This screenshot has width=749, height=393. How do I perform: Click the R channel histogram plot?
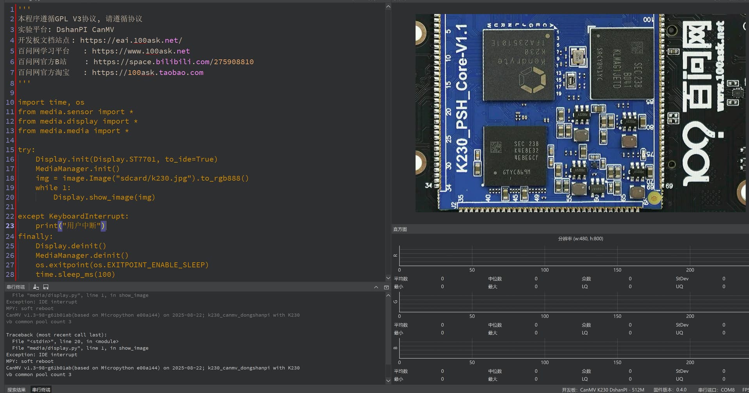coord(573,256)
